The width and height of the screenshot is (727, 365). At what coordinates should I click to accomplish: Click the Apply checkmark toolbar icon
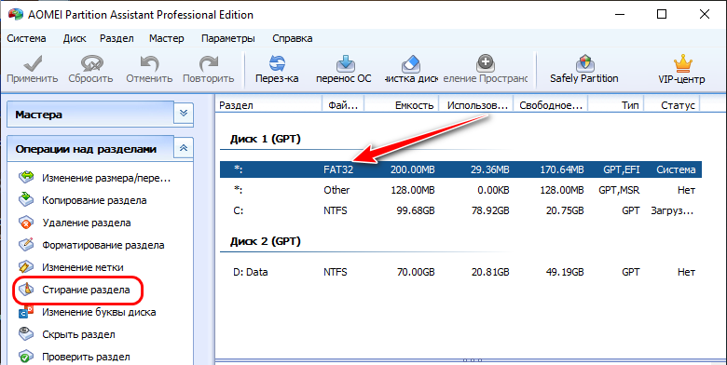32,63
